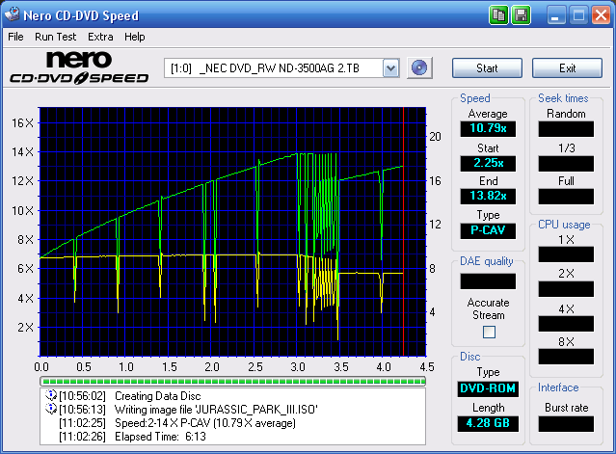616x454 pixels.
Task: Close the Nero CD-DVD Speed window
Action: [x=602, y=15]
